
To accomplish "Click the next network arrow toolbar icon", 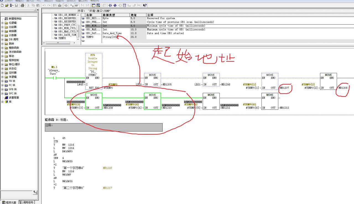I will [x=87, y=6].
